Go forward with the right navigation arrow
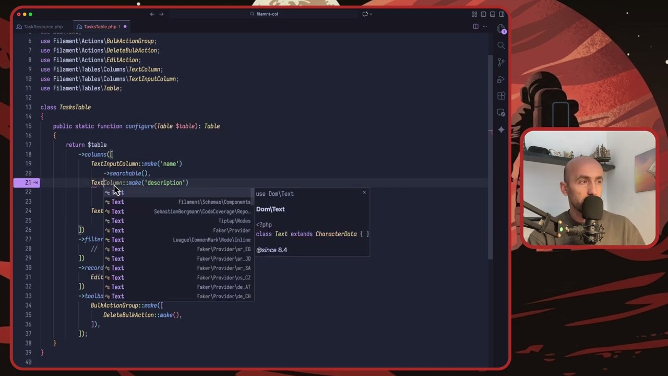The image size is (668, 376). point(161,14)
